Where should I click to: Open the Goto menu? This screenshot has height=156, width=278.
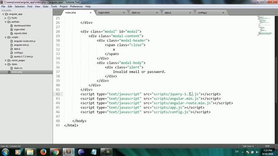pyautogui.click(x=45, y=6)
